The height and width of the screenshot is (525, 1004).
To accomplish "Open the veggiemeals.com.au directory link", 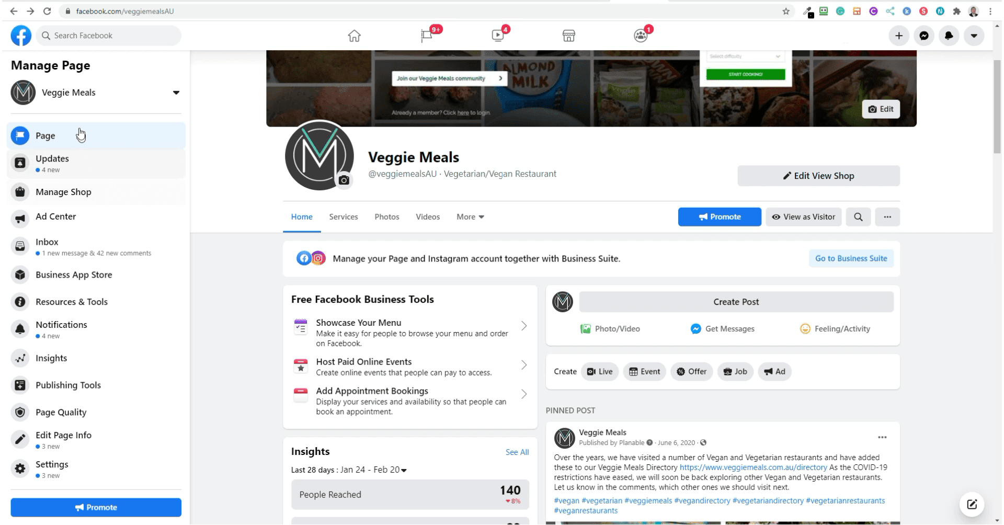I will pos(753,467).
